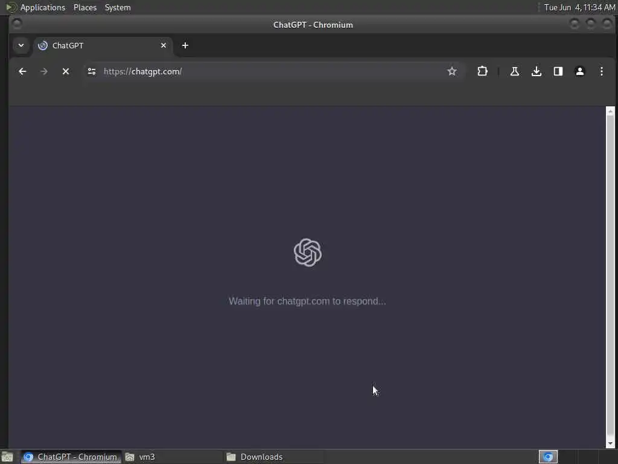
Task: Click scrollbar up arrow
Action: tap(611, 111)
